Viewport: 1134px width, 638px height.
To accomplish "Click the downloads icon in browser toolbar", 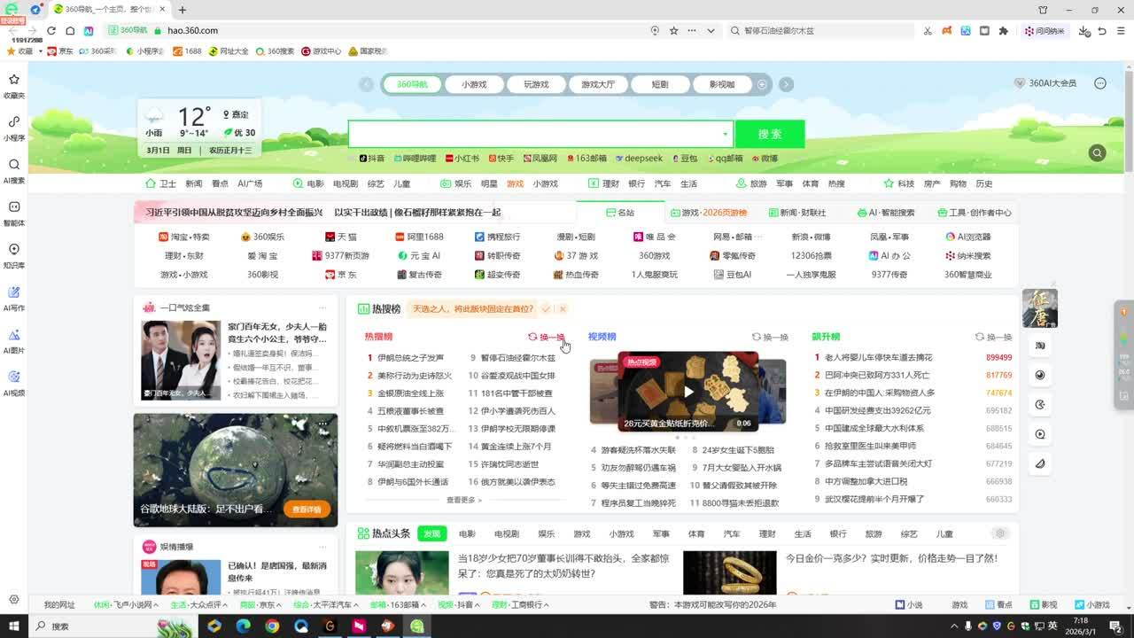I will pos(1084,31).
